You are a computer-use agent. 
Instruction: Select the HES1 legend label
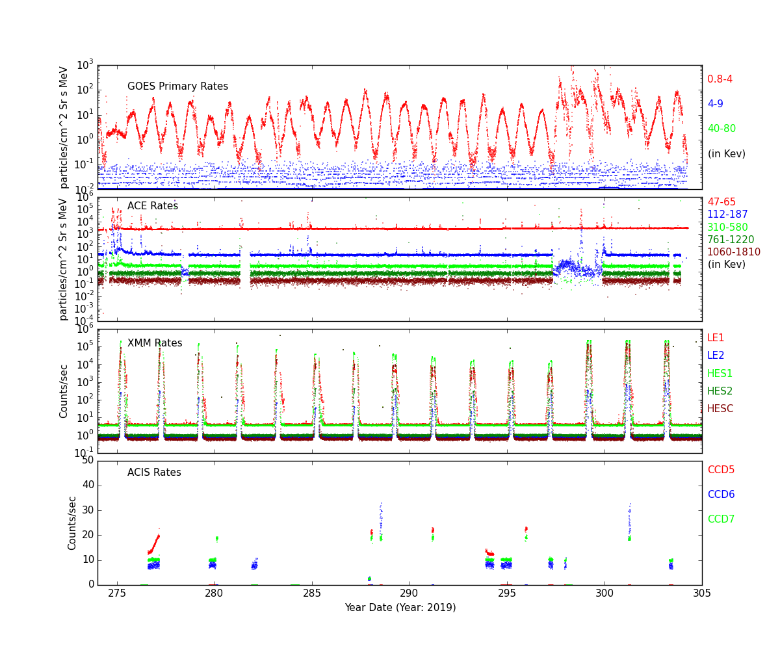[x=720, y=374]
